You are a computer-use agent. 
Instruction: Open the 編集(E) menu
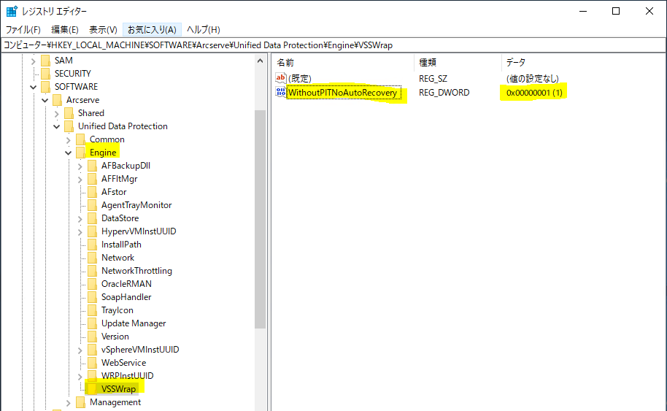tap(65, 30)
